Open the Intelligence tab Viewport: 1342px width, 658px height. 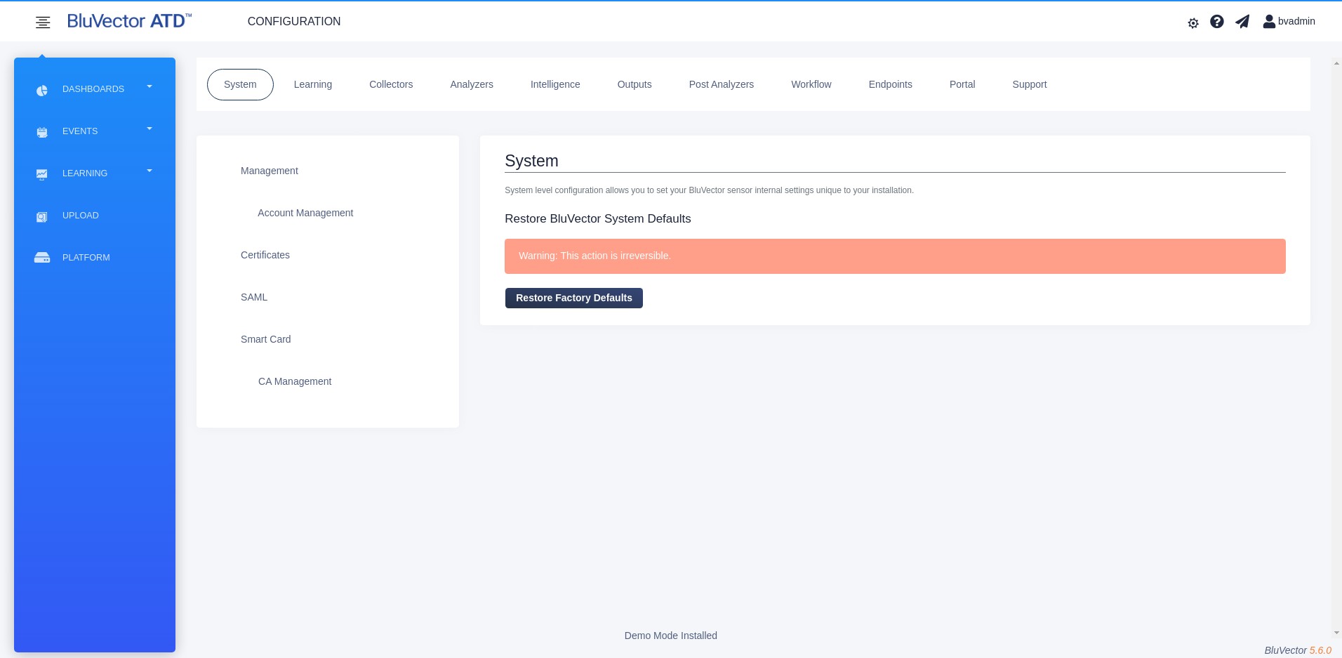point(555,84)
